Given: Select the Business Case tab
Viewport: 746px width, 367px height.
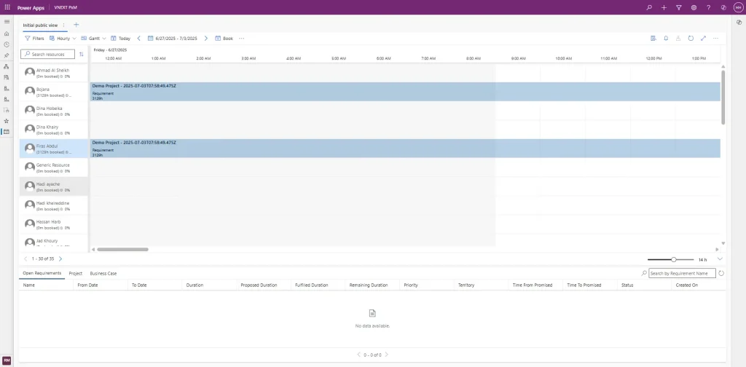Looking at the screenshot, I should 103,273.
